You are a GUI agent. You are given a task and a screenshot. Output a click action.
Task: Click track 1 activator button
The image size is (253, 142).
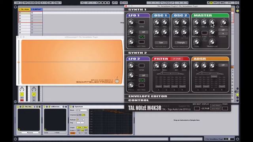click(x=22, y=94)
